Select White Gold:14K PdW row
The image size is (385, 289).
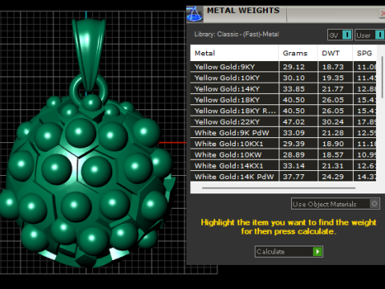click(x=283, y=177)
